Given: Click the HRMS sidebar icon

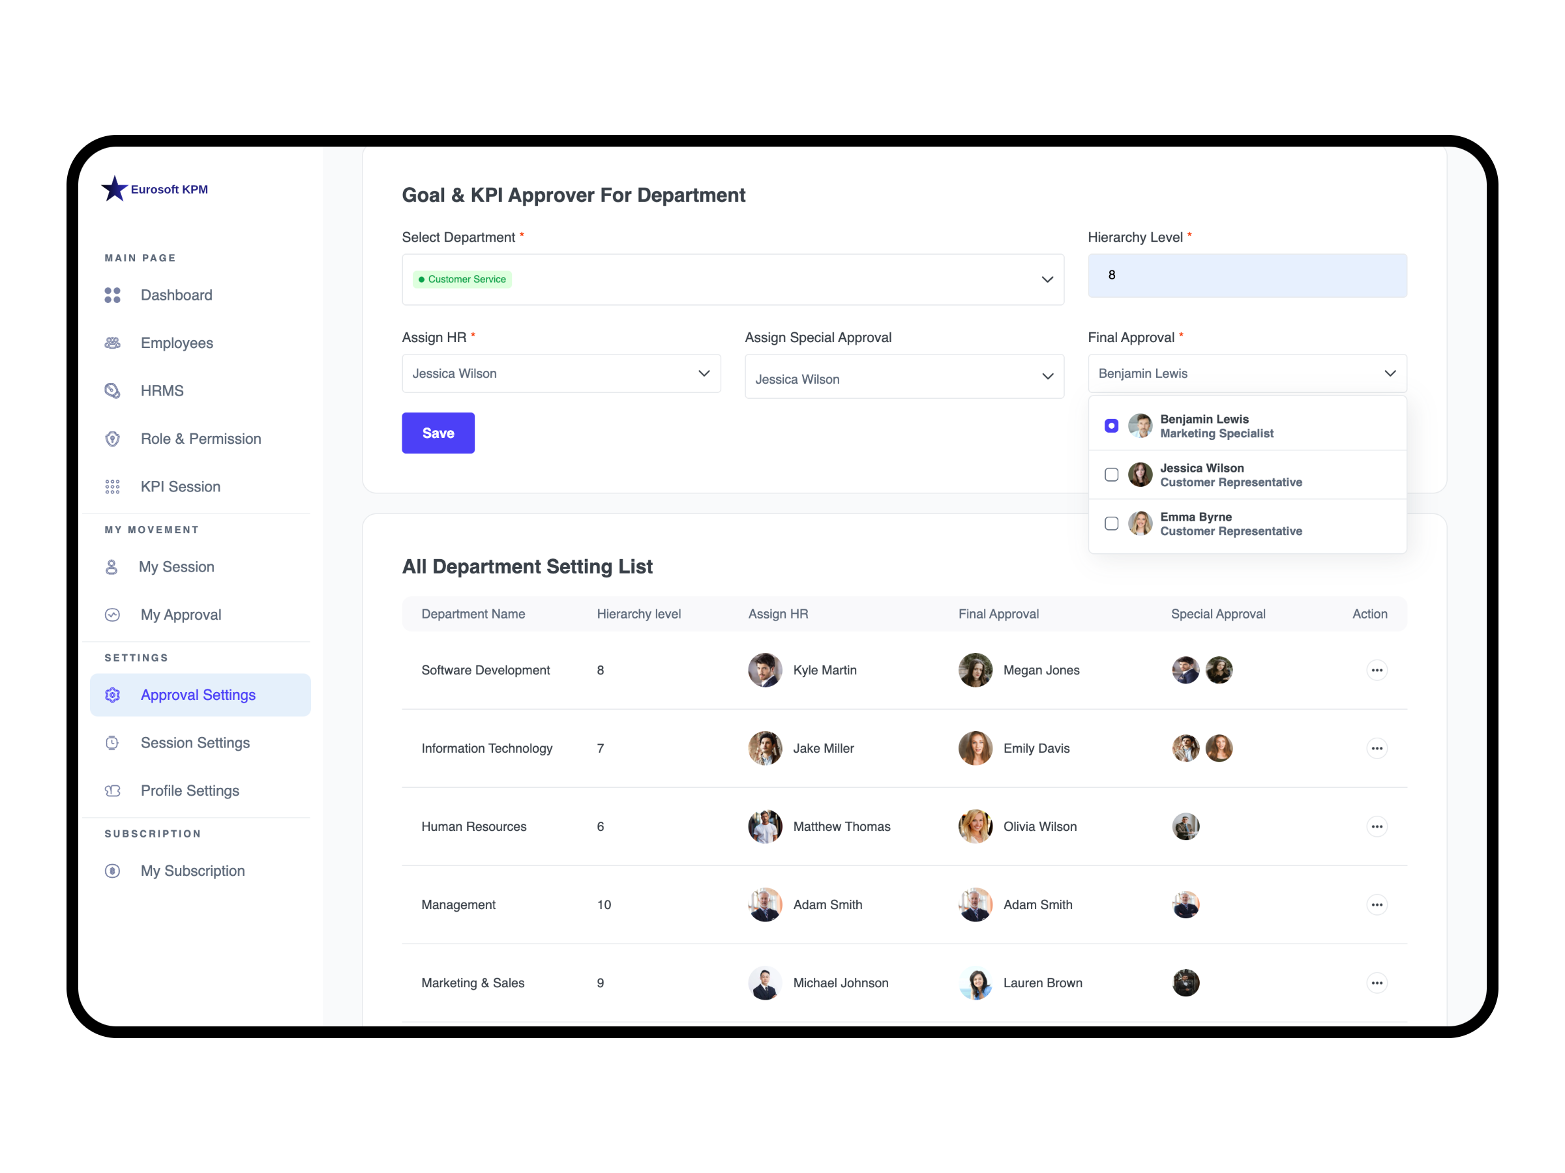Looking at the screenshot, I should [x=113, y=391].
